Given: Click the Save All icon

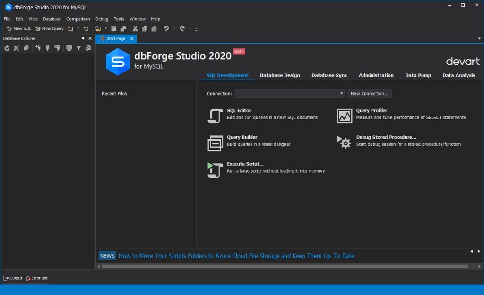Looking at the screenshot, I should (x=123, y=29).
